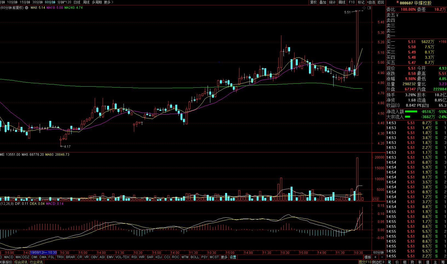Open the 多周期 multi-period view

(97, 2)
